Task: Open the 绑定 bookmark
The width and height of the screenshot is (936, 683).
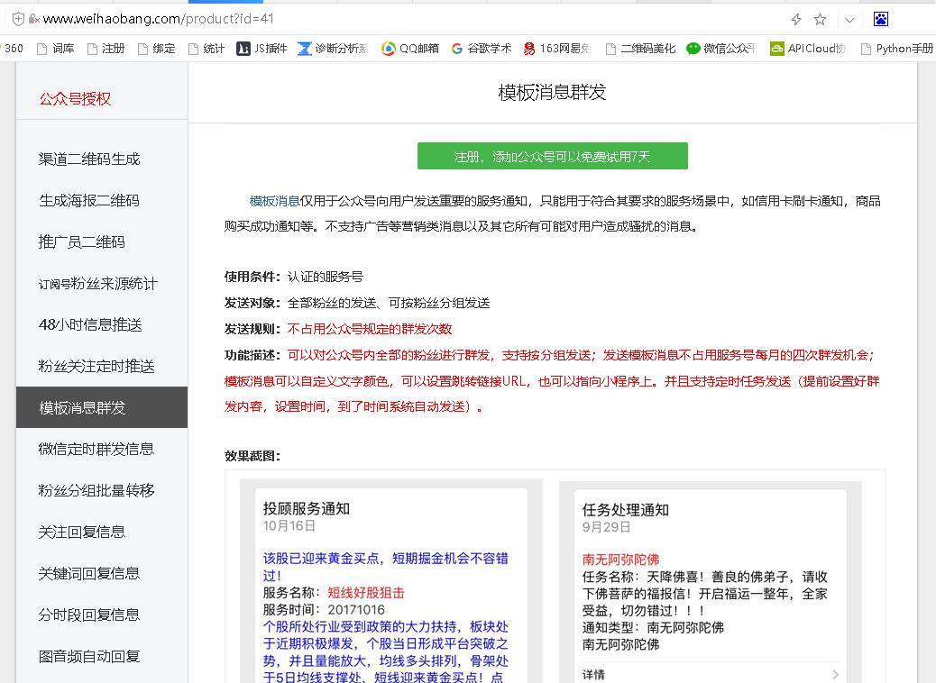Action: [156, 49]
